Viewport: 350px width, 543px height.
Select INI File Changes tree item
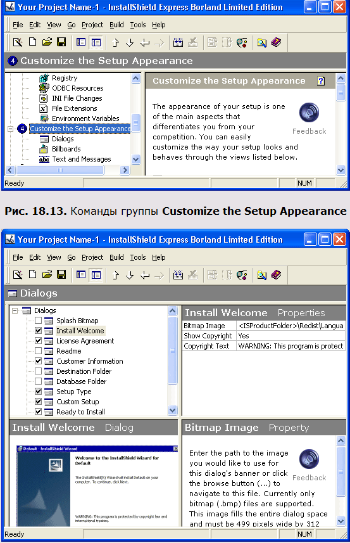77,98
